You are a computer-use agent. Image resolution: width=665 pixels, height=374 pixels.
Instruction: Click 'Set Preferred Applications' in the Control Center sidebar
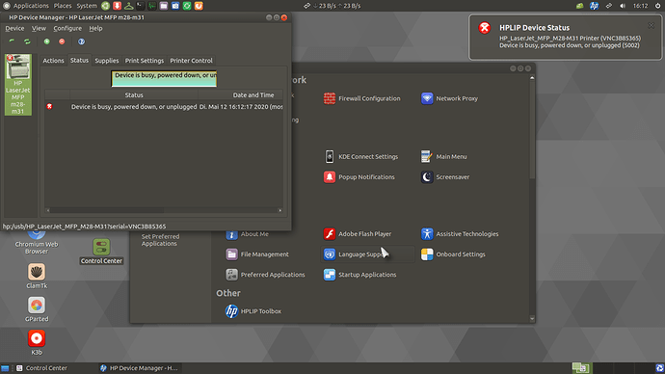click(x=160, y=240)
